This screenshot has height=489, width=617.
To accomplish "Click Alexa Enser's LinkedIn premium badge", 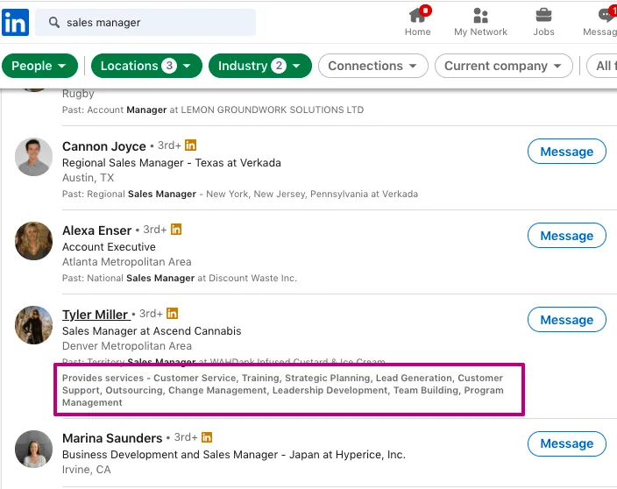I will [x=176, y=230].
